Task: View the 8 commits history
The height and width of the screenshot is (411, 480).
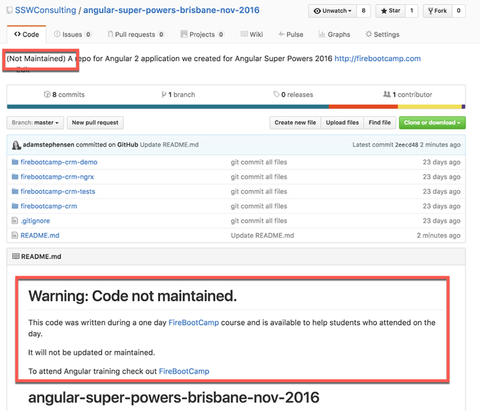Action: (x=64, y=94)
